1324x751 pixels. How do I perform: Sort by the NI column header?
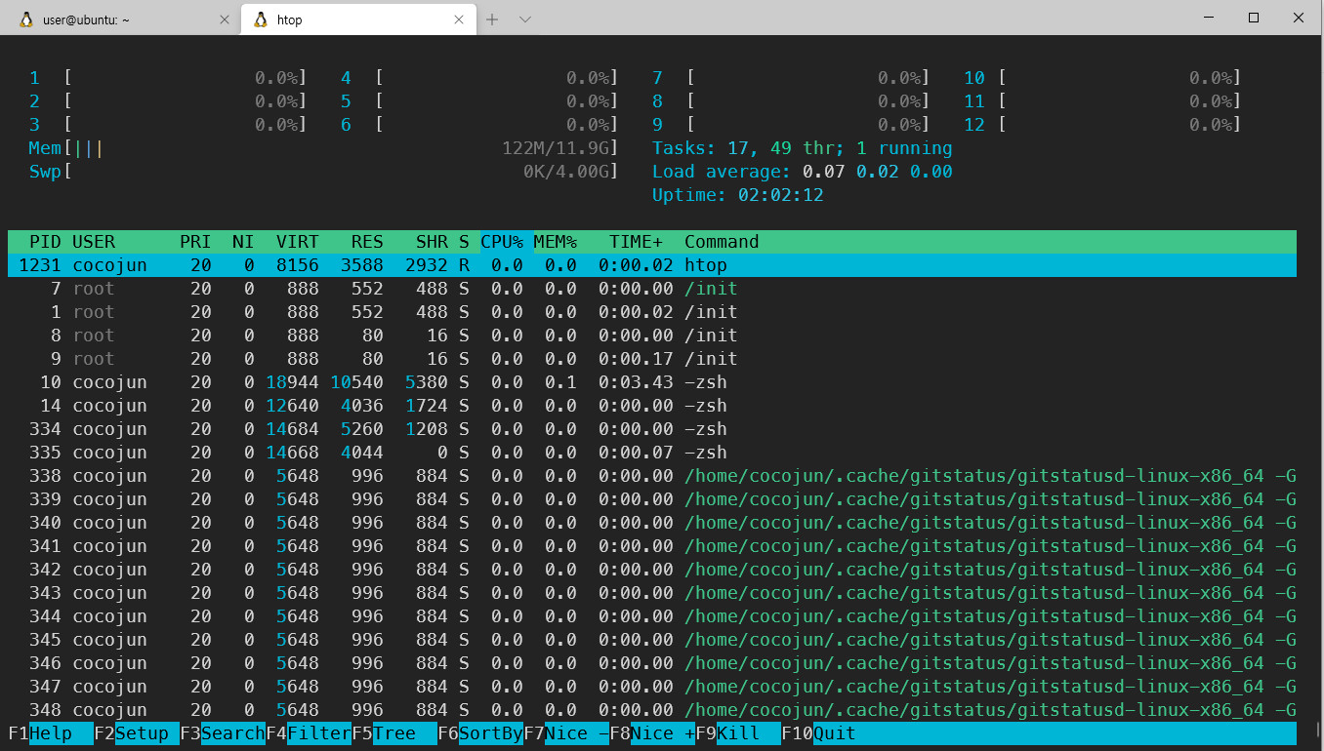tap(243, 242)
